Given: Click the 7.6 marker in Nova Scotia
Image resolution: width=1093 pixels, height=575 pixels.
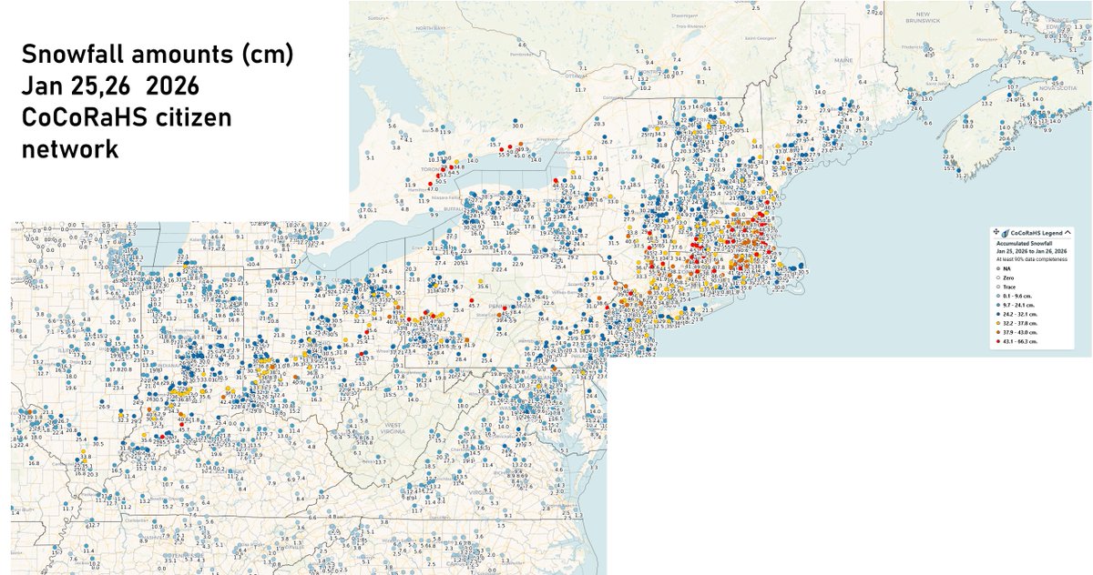Looking at the screenshot, I should pyautogui.click(x=1018, y=56).
